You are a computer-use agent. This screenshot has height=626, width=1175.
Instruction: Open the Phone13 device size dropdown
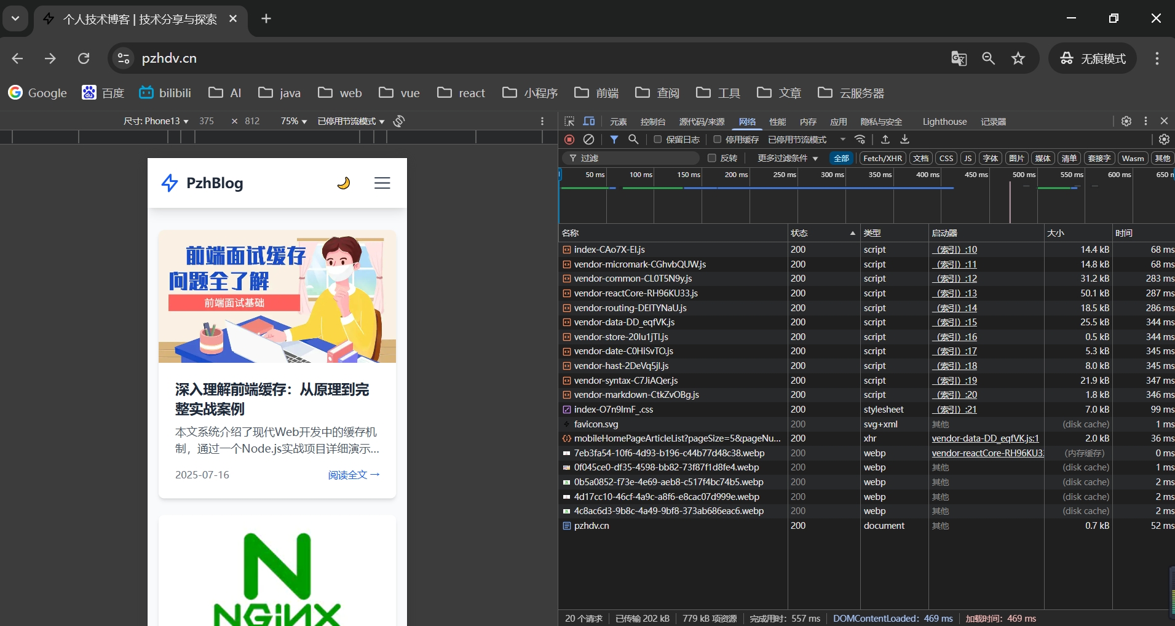[156, 121]
